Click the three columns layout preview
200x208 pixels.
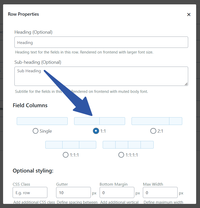tap(71, 145)
